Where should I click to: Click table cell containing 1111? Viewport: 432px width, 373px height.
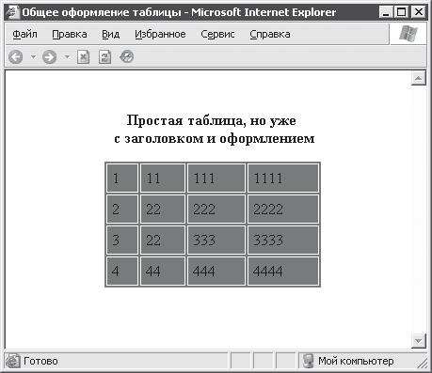click(283, 178)
